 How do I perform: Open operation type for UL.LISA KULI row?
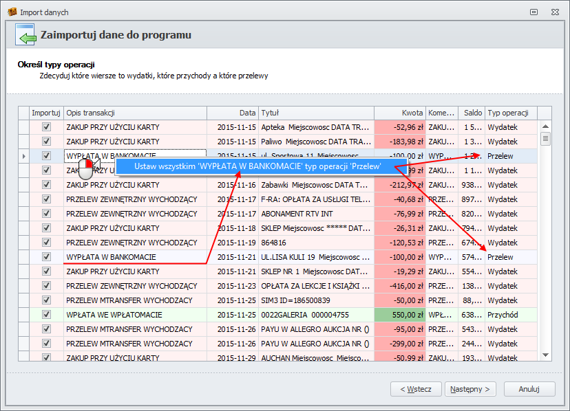(x=509, y=257)
